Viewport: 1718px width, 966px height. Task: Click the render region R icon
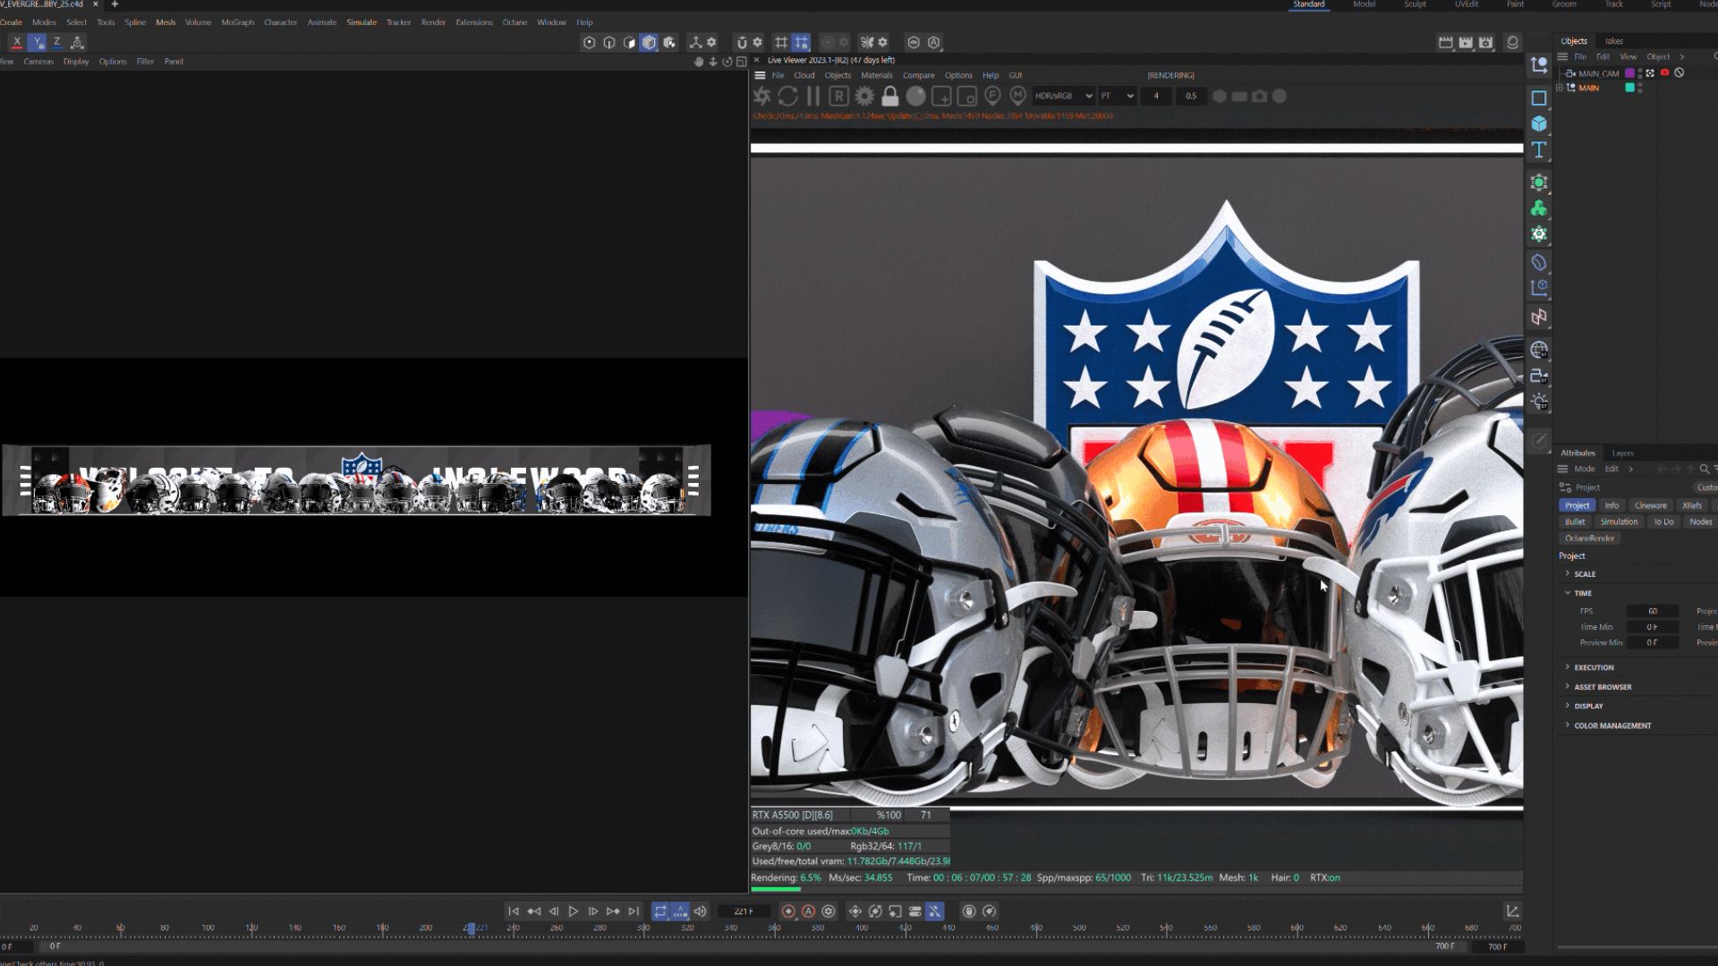point(838,96)
